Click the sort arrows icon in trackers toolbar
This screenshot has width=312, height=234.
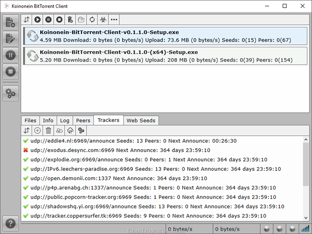click(27, 131)
